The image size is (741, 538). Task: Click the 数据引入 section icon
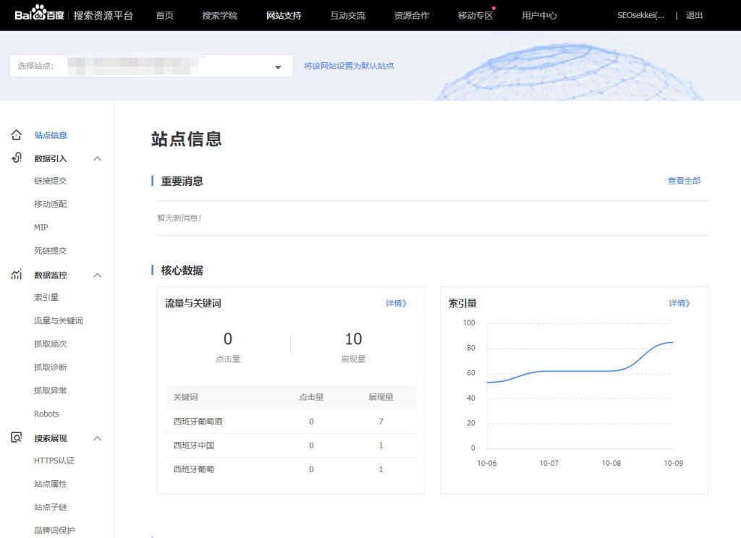(x=17, y=158)
